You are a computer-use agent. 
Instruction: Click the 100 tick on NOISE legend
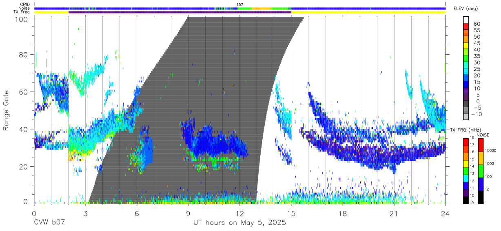point(488,177)
